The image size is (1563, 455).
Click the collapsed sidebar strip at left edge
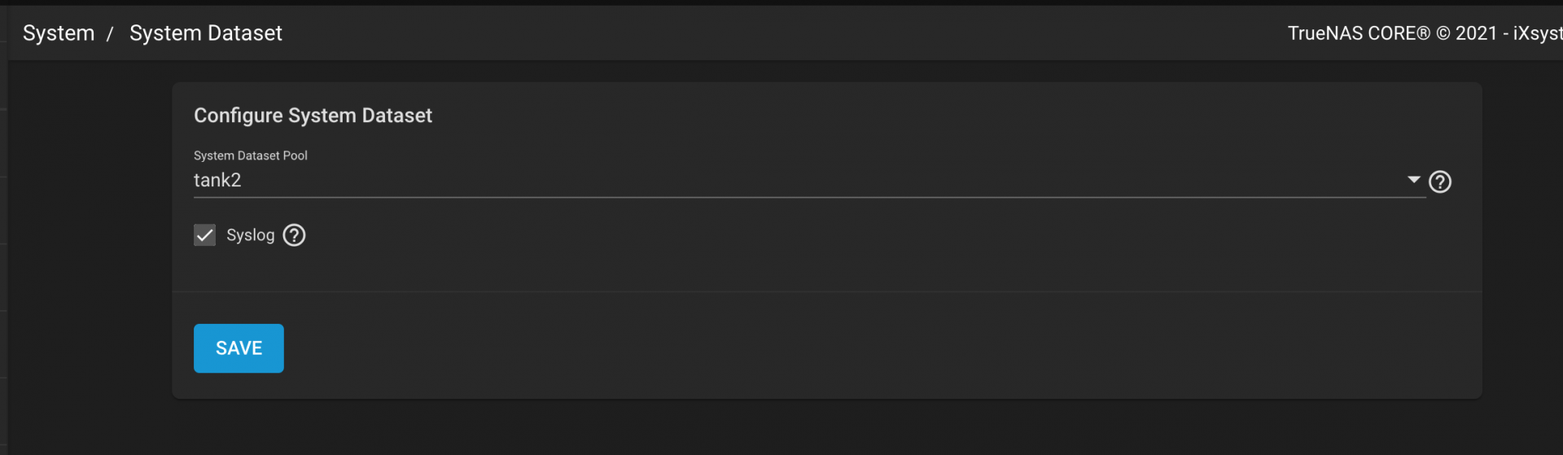pyautogui.click(x=3, y=244)
